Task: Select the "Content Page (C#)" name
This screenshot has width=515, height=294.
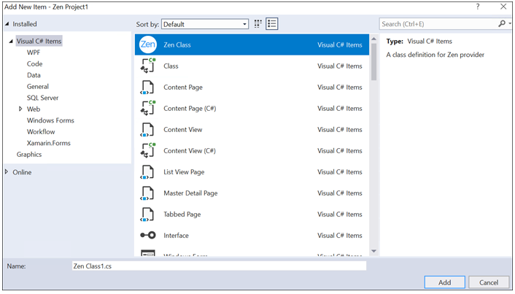Action: pos(190,109)
